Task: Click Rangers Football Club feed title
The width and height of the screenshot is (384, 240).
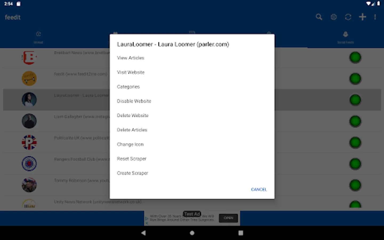Action: pos(82,159)
